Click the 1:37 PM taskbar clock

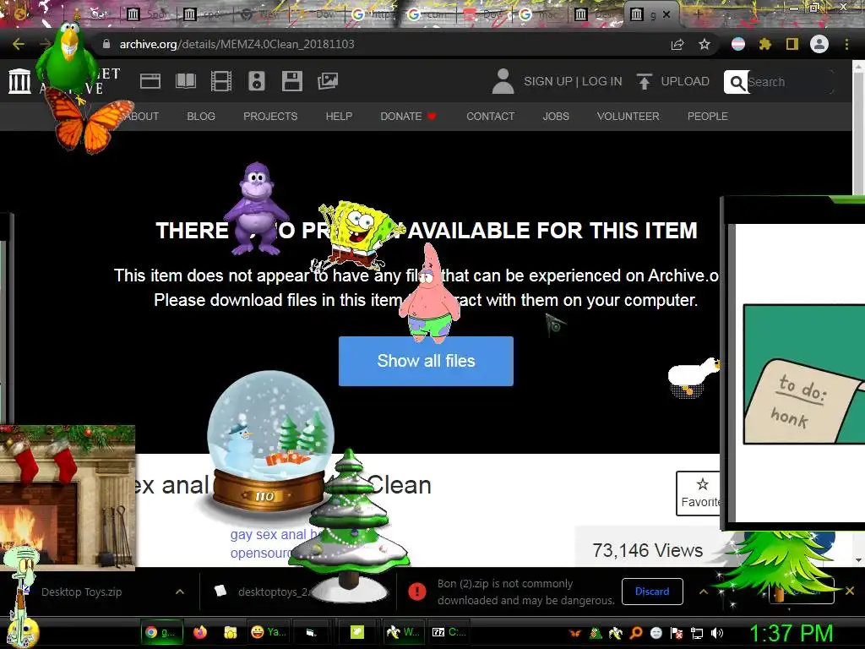pos(791,633)
